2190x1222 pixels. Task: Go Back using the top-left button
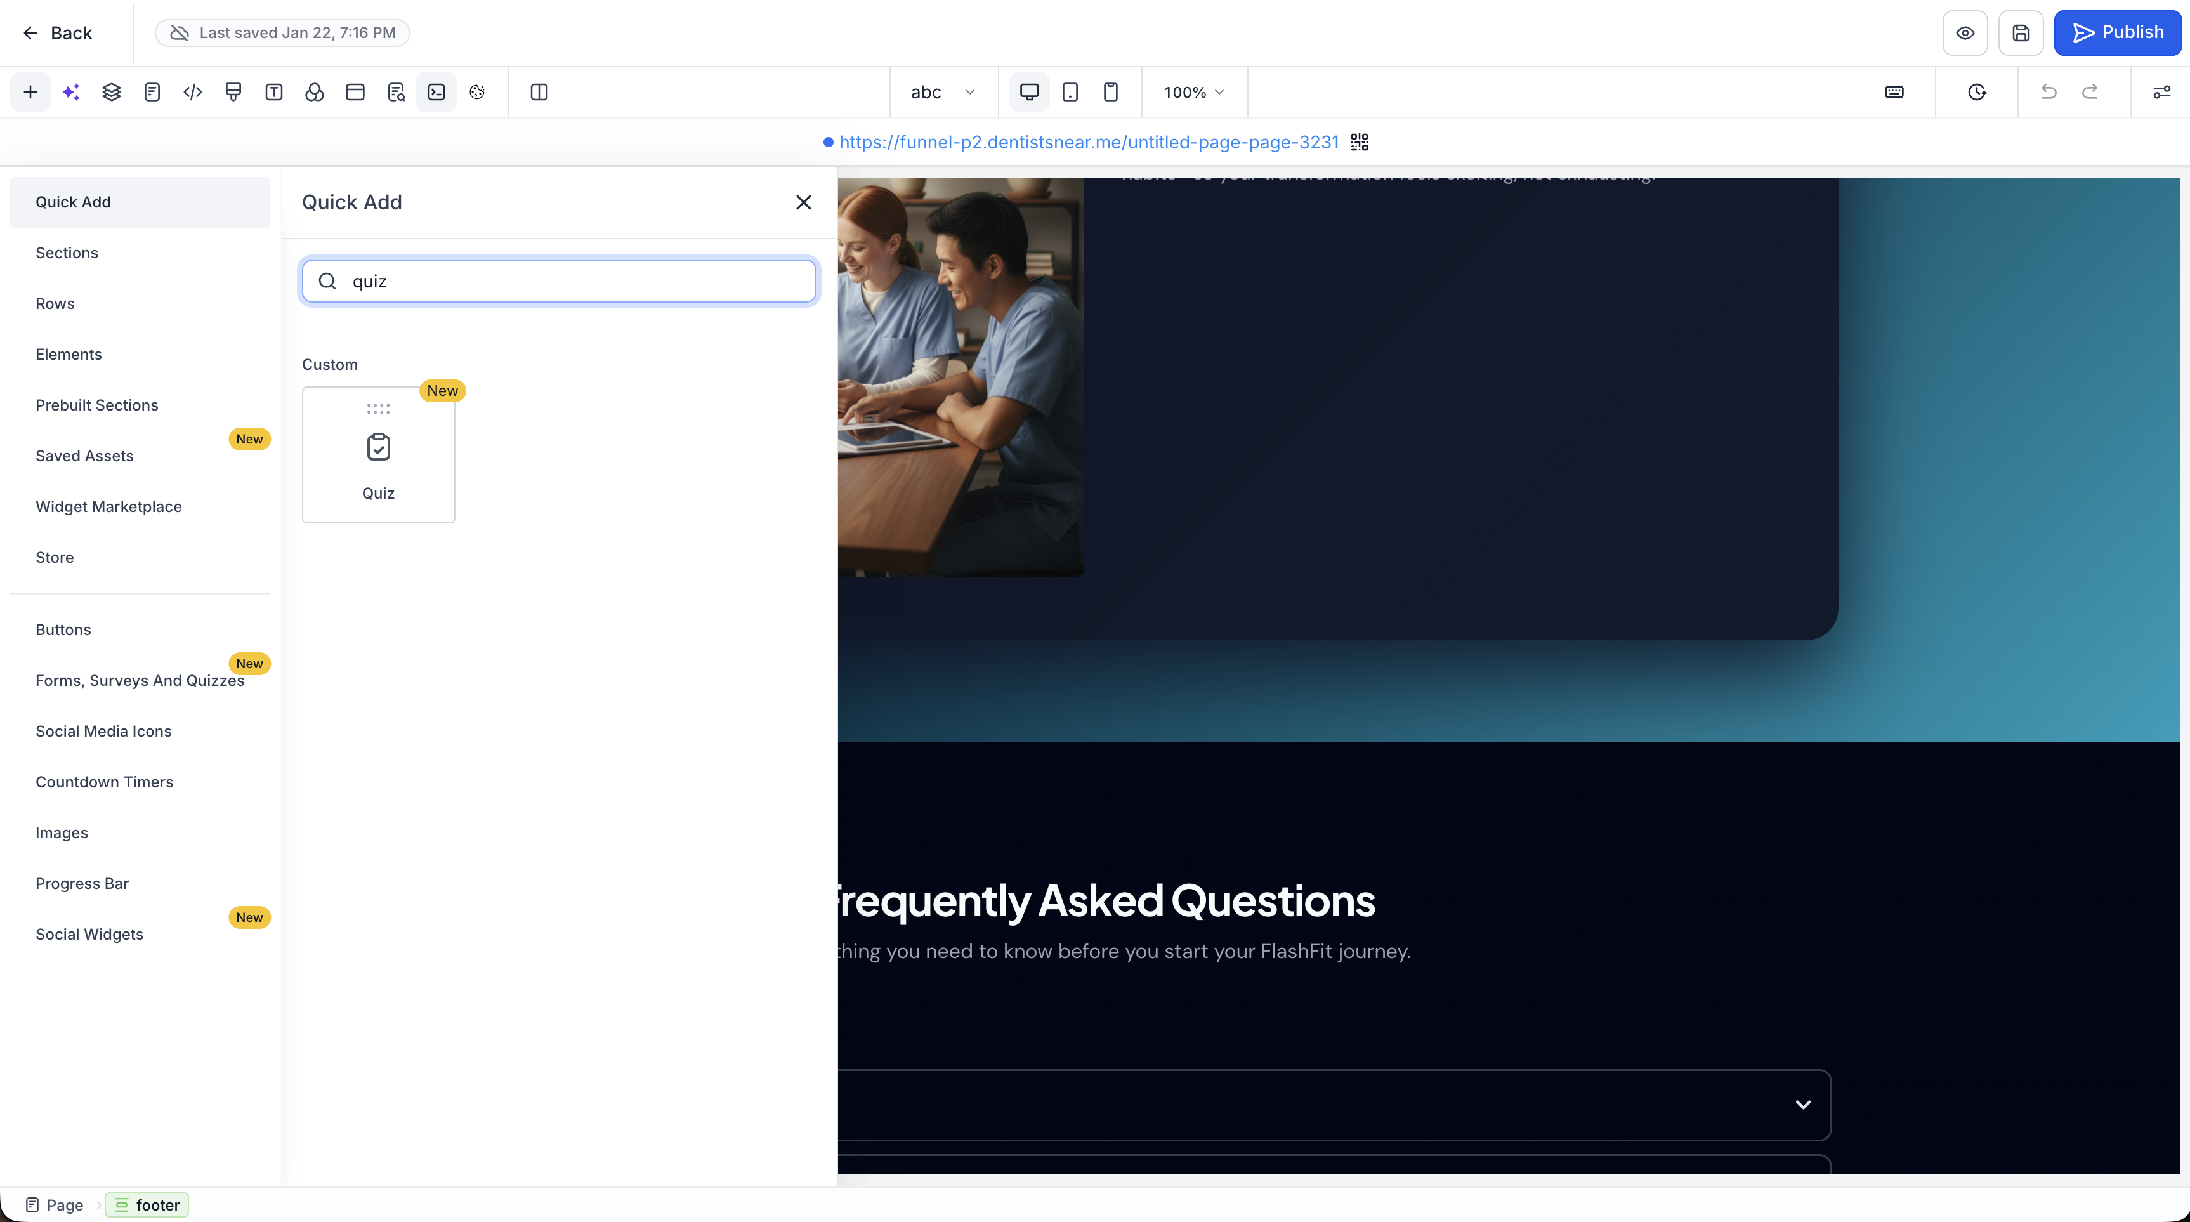tap(57, 33)
